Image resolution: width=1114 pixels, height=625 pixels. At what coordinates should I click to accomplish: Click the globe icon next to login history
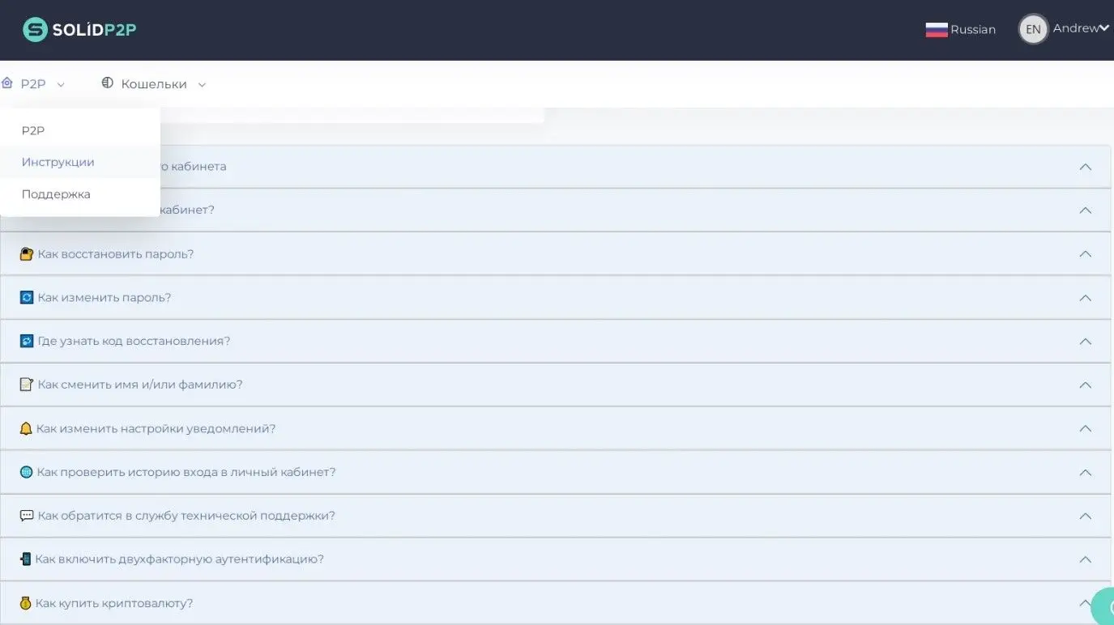coord(27,472)
